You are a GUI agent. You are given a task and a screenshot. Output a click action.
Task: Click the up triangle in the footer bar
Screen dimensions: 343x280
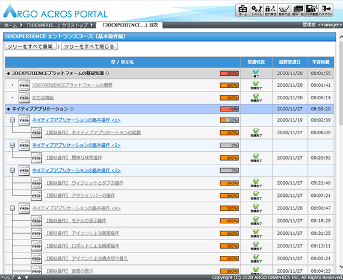pos(19,278)
